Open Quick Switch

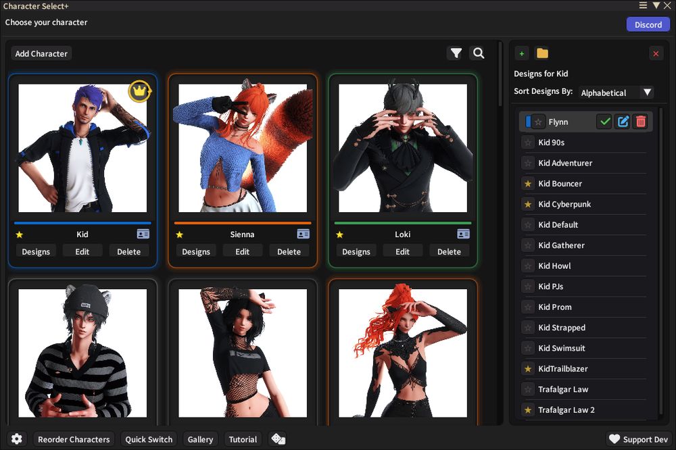(149, 439)
